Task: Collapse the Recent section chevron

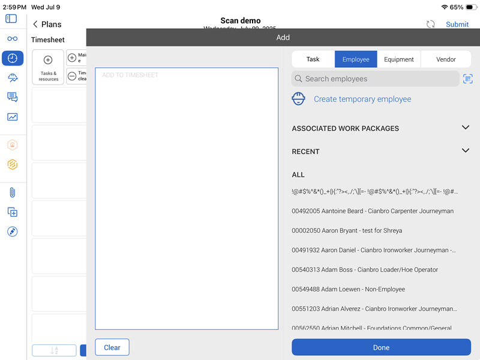Action: tap(465, 151)
